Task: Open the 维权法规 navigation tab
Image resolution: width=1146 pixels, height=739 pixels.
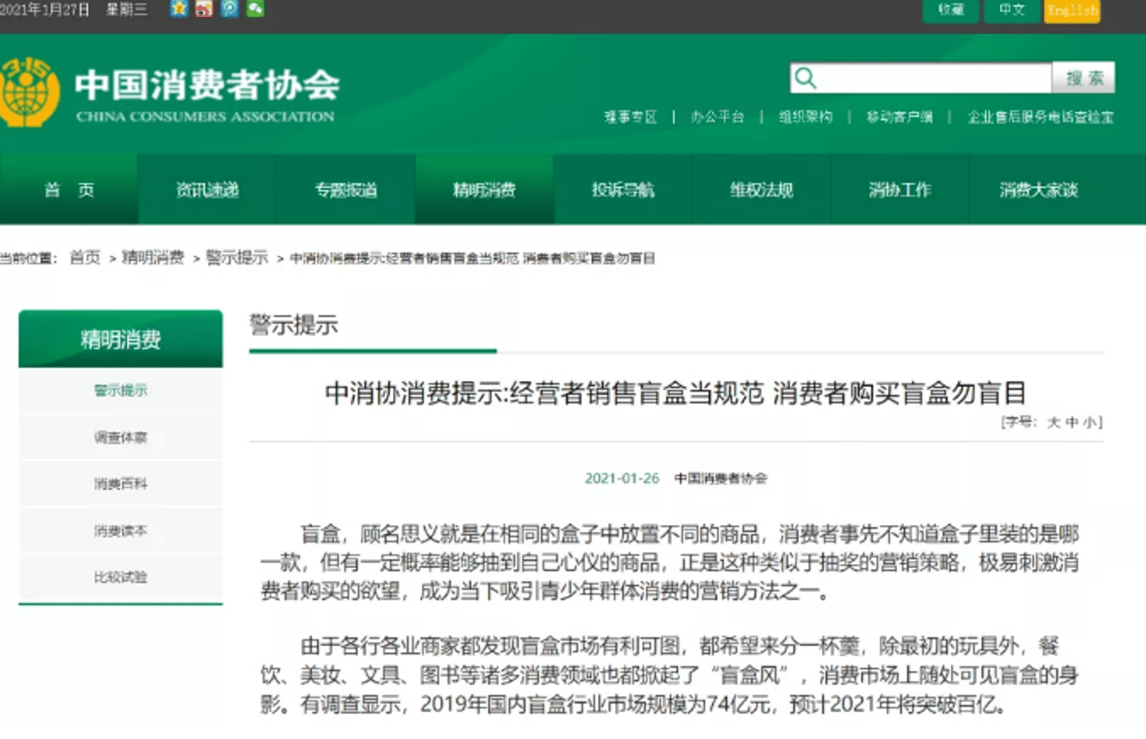Action: pyautogui.click(x=762, y=189)
